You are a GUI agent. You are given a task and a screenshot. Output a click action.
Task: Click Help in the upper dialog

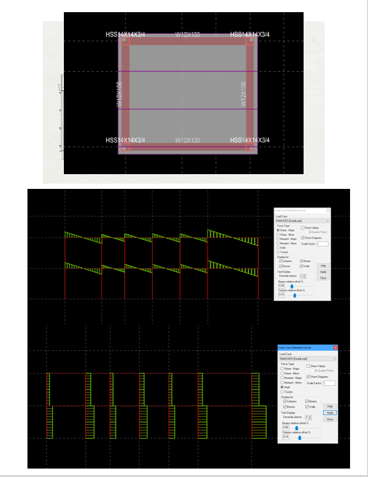pos(323,266)
